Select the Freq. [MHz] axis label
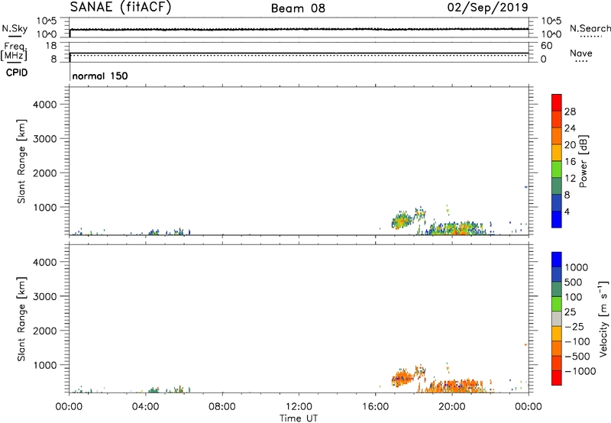This screenshot has width=611, height=423. coord(14,51)
